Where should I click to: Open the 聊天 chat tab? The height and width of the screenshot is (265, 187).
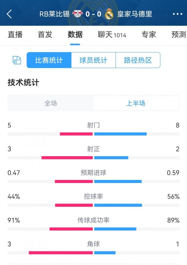(x=112, y=35)
